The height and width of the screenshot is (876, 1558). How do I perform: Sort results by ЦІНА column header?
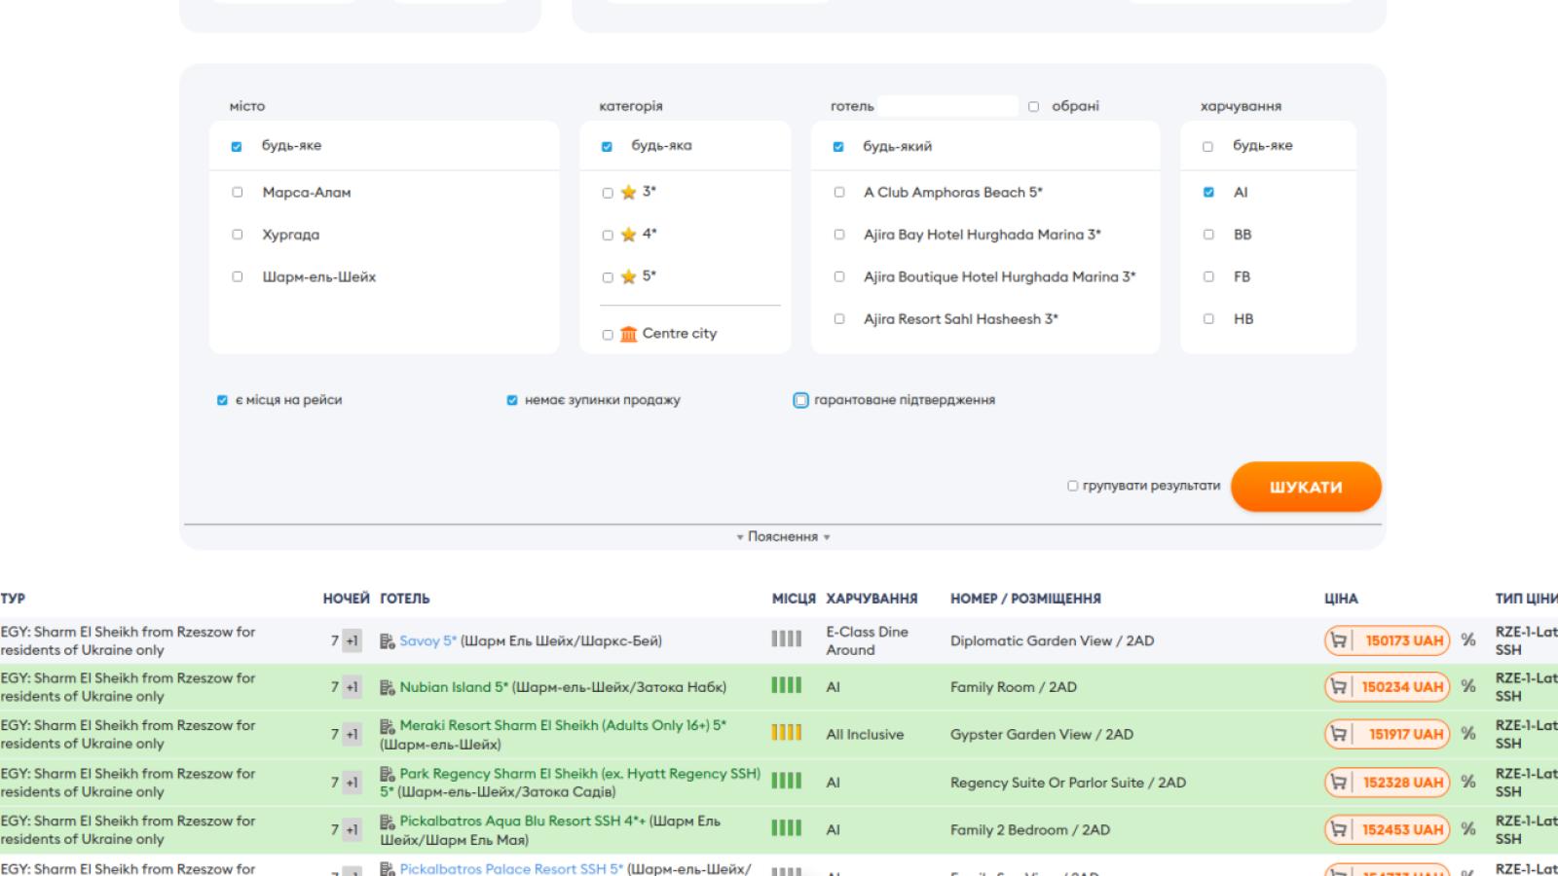pyautogui.click(x=1341, y=599)
